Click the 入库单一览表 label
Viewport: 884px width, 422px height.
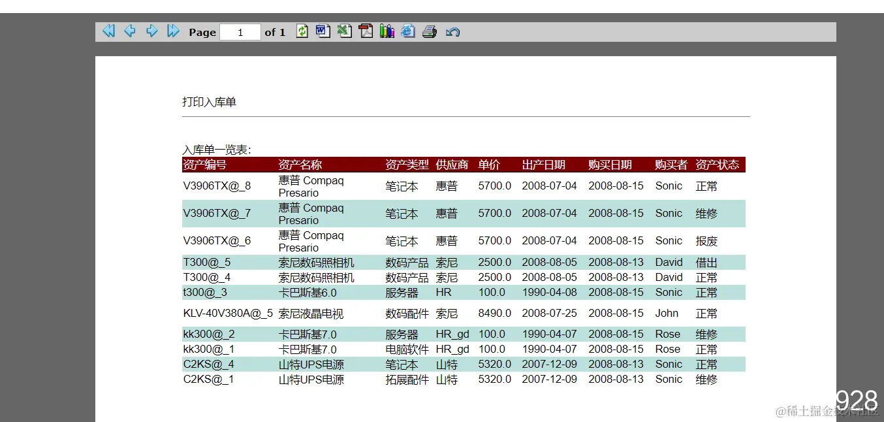(x=217, y=150)
